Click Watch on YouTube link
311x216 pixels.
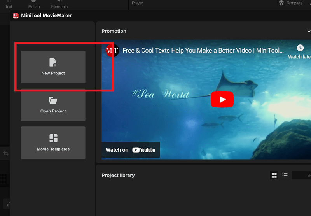pyautogui.click(x=131, y=150)
